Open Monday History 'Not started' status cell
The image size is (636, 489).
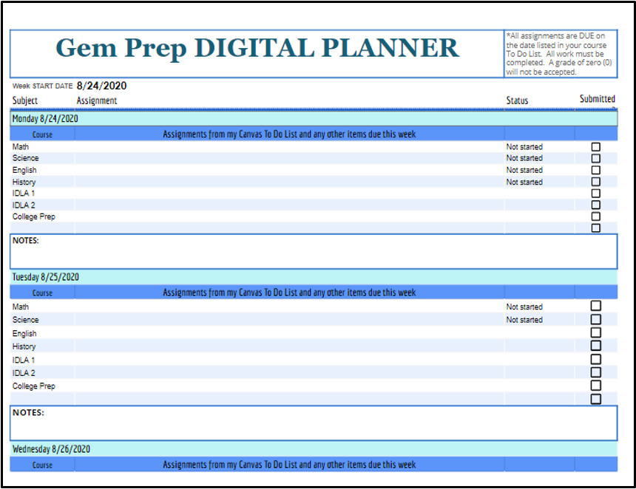tap(539, 182)
